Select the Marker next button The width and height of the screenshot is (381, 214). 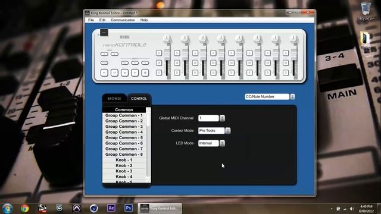click(x=145, y=63)
